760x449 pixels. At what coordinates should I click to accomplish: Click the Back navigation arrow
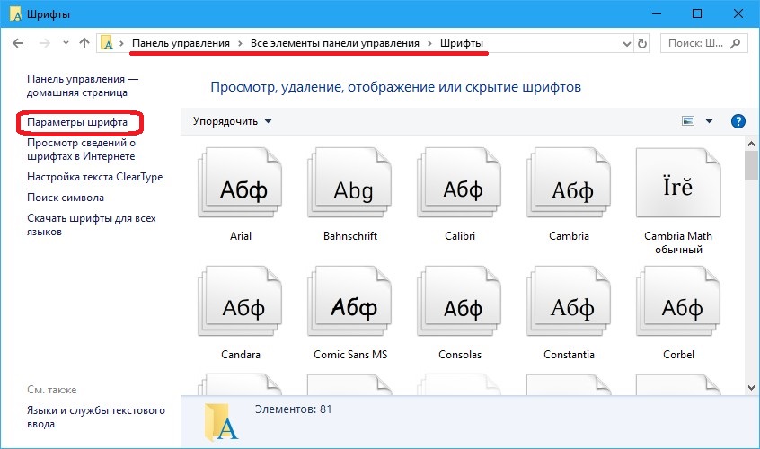19,43
